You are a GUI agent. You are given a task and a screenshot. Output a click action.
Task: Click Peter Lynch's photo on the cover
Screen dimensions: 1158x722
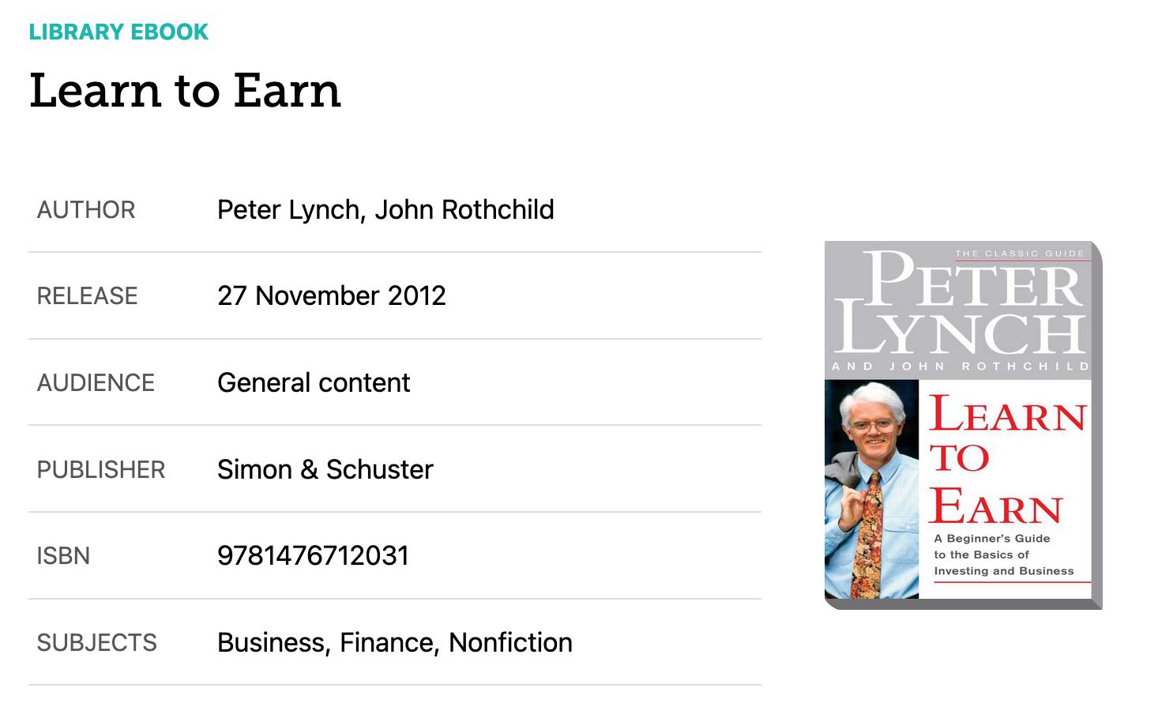(871, 489)
